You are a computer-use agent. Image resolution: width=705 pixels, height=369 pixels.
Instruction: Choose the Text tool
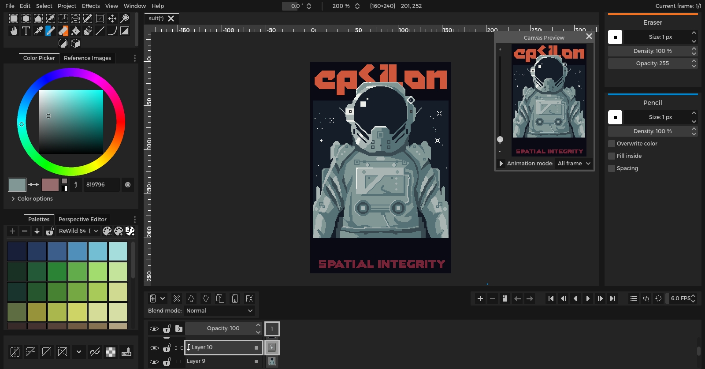[26, 31]
